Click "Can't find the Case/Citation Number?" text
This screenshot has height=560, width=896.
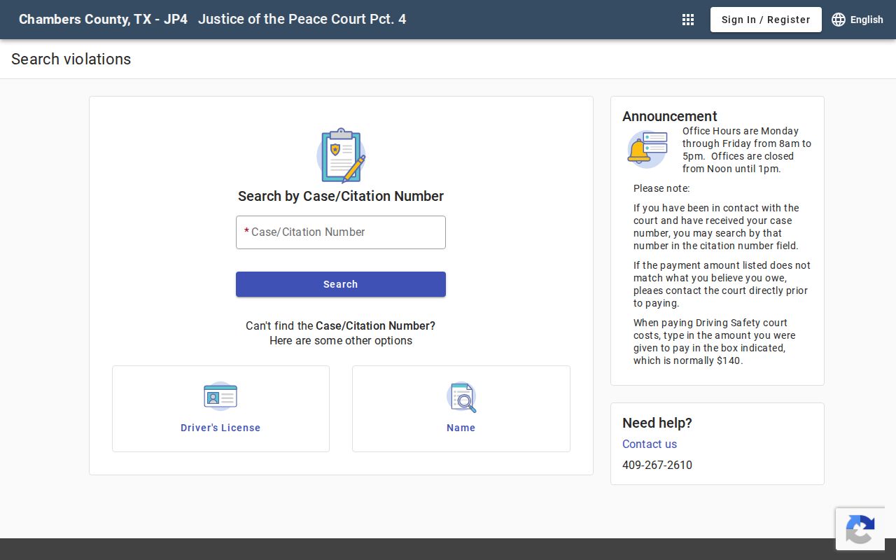point(341,326)
